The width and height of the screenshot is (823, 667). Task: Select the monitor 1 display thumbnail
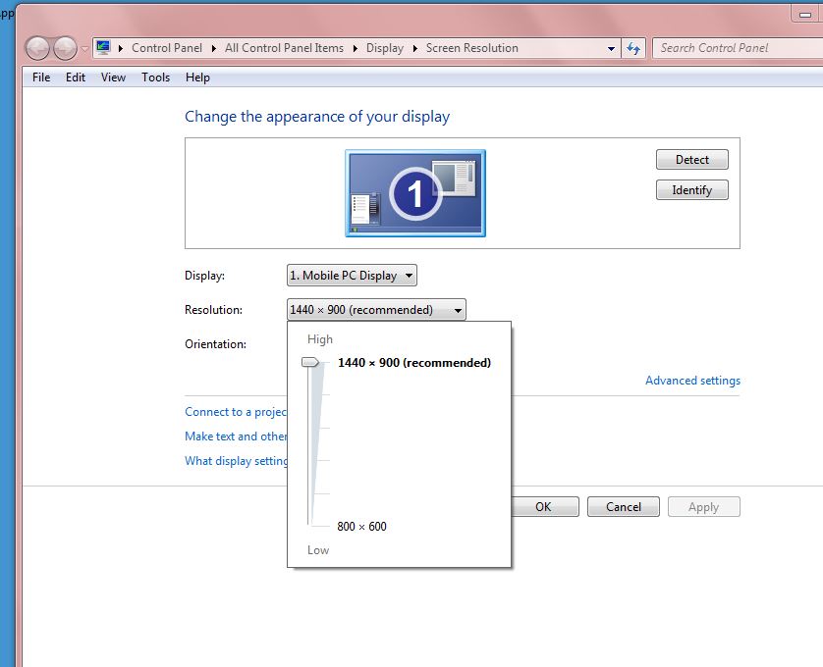414,193
